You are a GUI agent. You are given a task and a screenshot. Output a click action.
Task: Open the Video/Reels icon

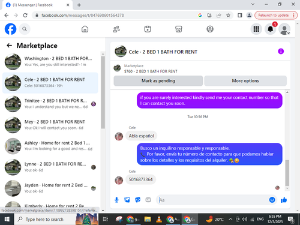148,29
